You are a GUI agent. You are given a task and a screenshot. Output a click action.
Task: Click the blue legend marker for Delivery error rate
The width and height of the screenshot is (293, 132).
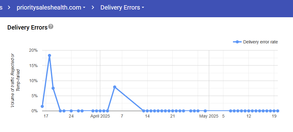237,42
